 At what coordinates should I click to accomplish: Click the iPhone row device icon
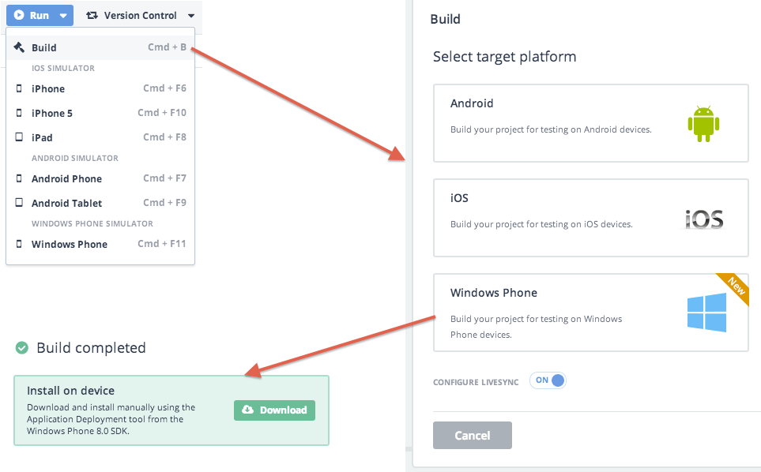click(19, 88)
